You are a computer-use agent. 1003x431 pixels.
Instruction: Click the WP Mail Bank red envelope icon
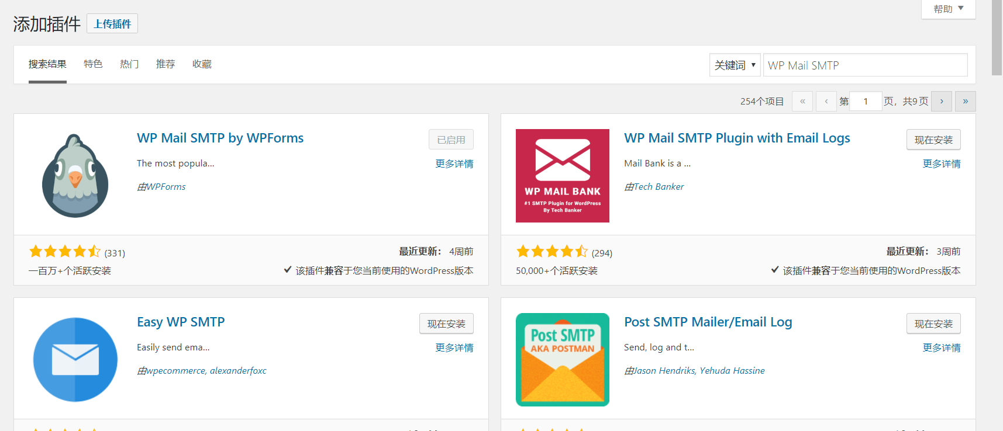click(x=562, y=176)
